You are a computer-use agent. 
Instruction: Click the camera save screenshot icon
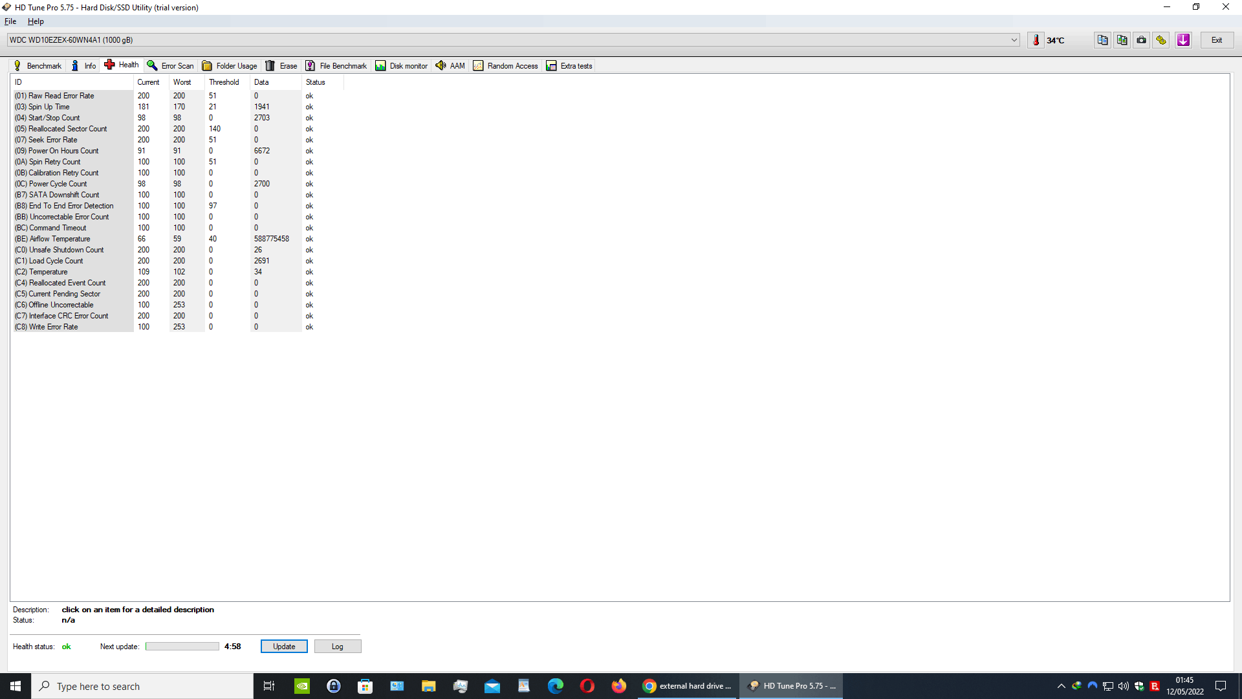click(x=1142, y=40)
